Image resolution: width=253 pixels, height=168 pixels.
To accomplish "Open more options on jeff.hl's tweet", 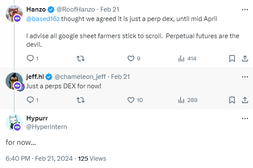I will click(245, 77).
